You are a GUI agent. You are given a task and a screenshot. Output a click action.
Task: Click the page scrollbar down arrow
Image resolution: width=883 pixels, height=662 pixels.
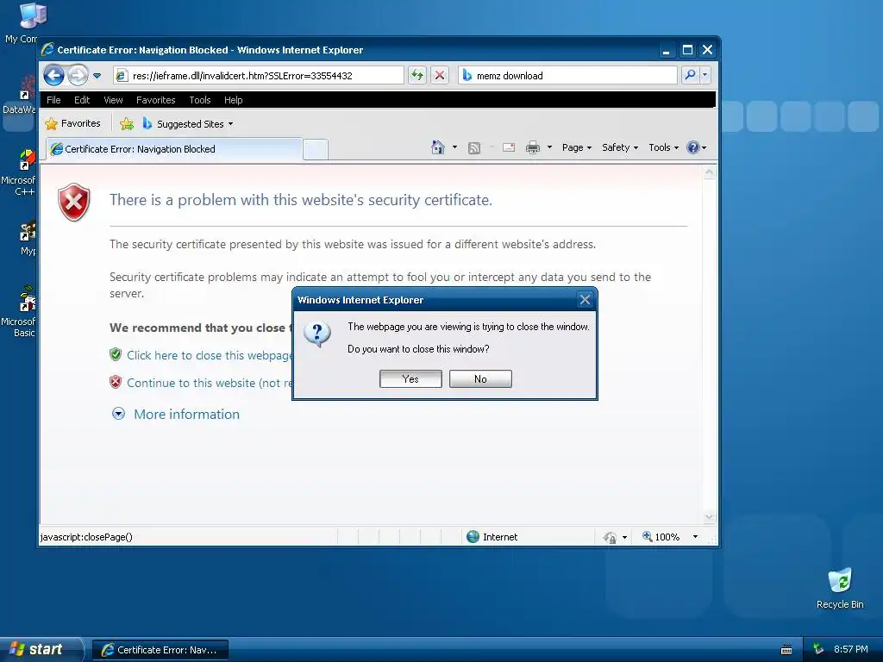click(x=709, y=517)
